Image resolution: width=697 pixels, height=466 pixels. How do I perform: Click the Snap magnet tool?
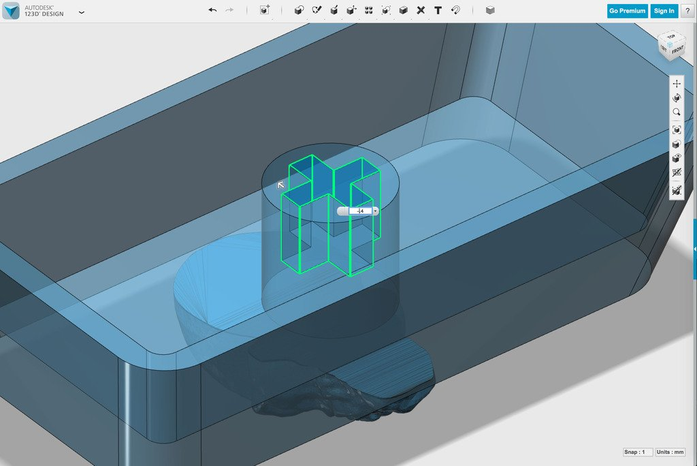[x=455, y=10]
